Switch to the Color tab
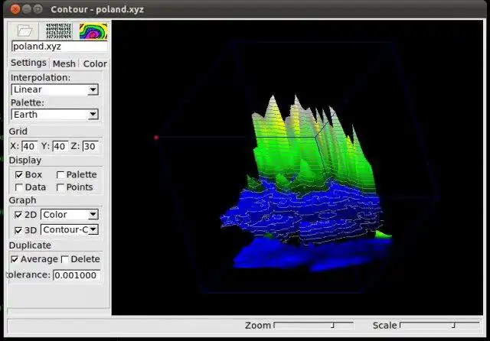This screenshot has height=341, width=490. tap(95, 63)
